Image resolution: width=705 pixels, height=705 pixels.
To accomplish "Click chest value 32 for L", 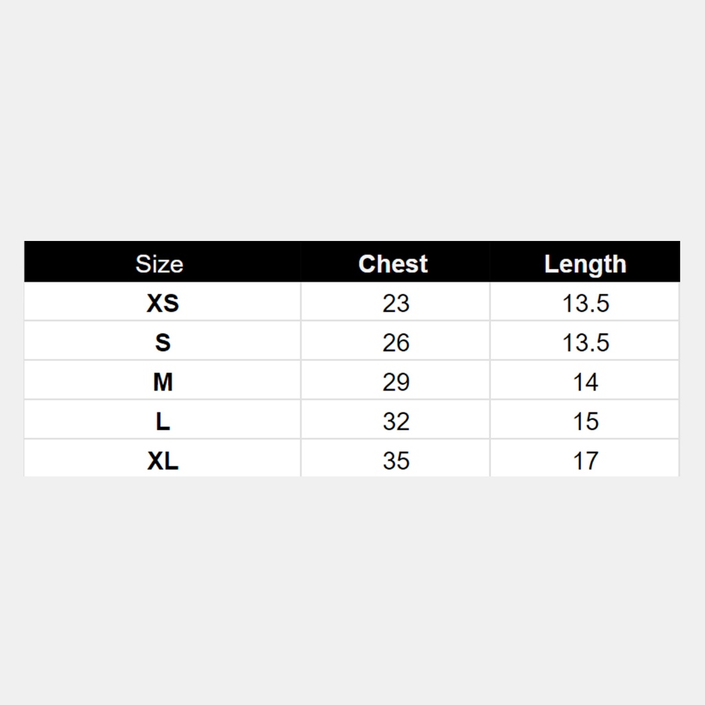I will tap(396, 420).
